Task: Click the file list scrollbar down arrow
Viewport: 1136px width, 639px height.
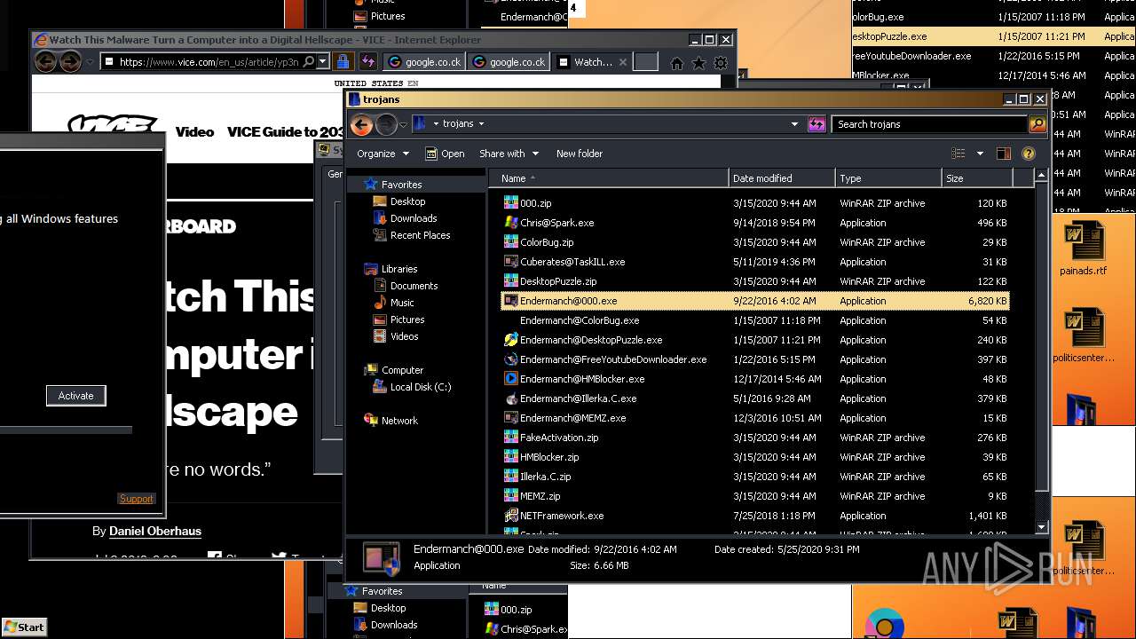Action: coord(1042,527)
